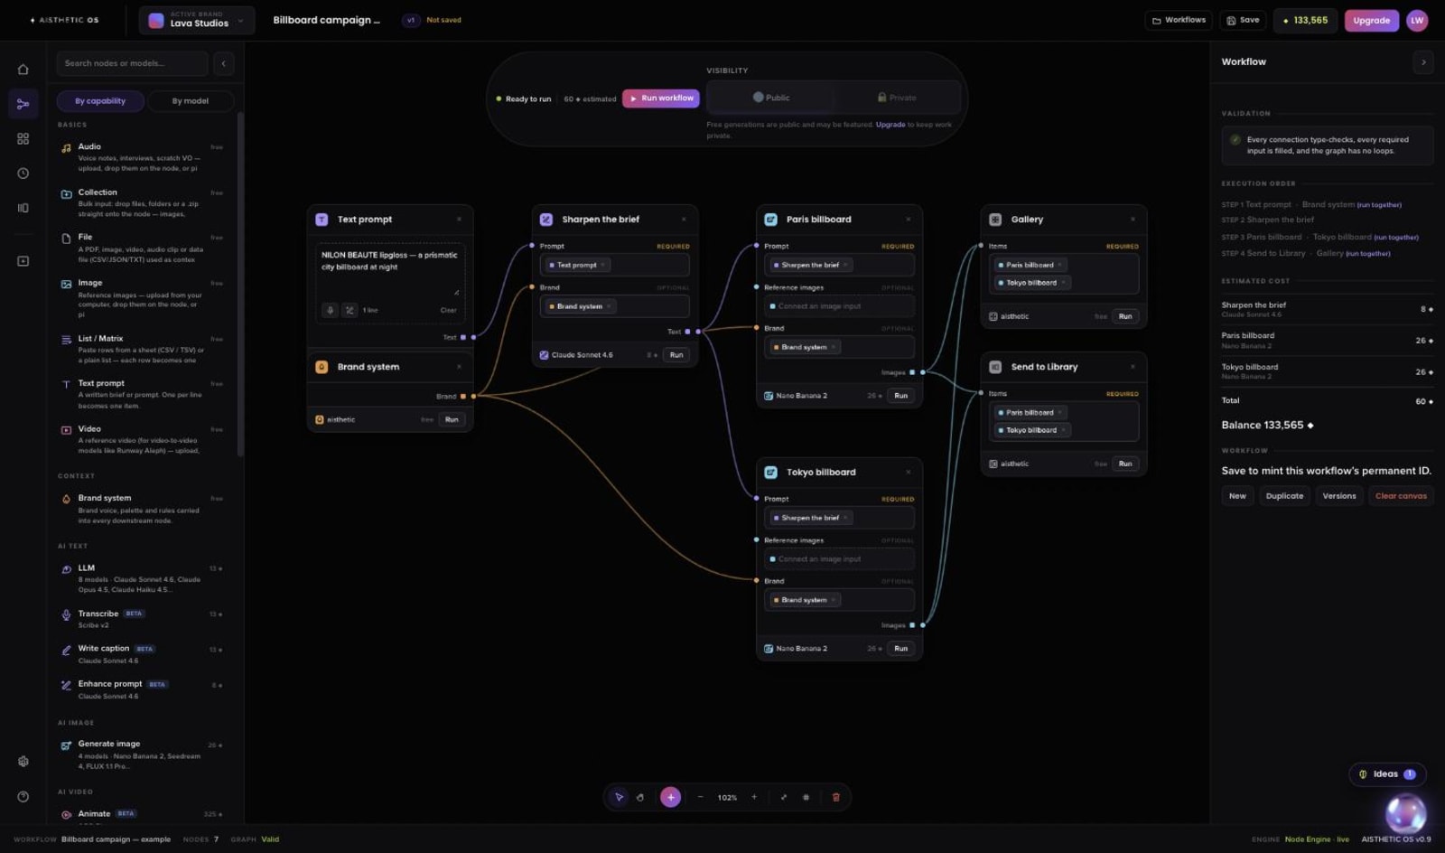Select the pointer cursor tool
This screenshot has height=853, width=1445.
pos(619,797)
